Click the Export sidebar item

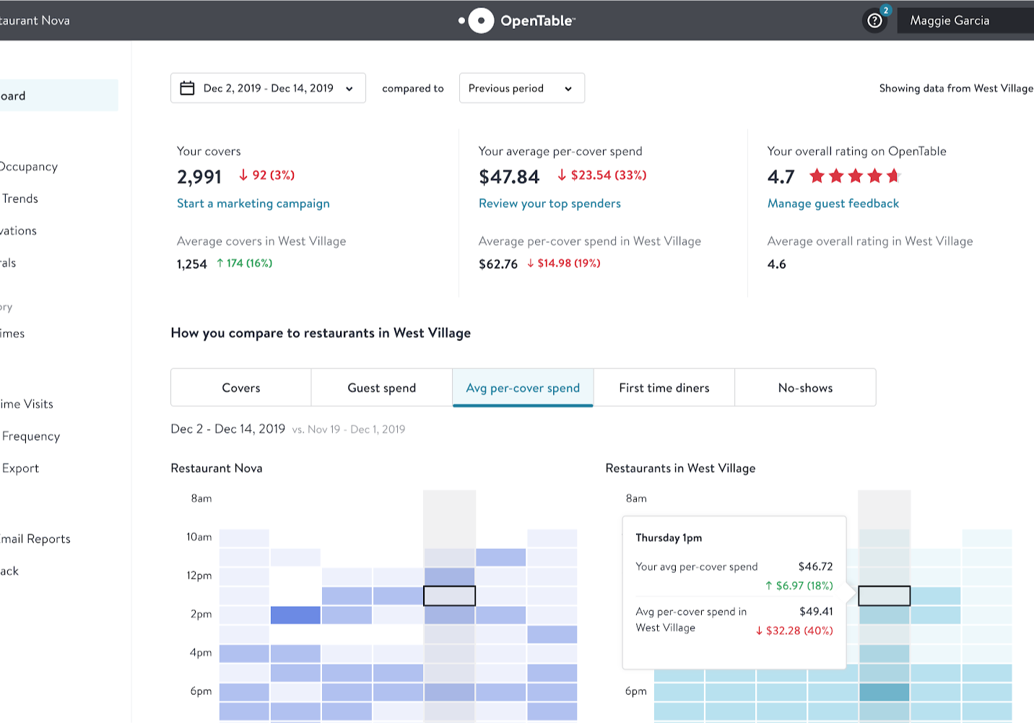coord(20,468)
